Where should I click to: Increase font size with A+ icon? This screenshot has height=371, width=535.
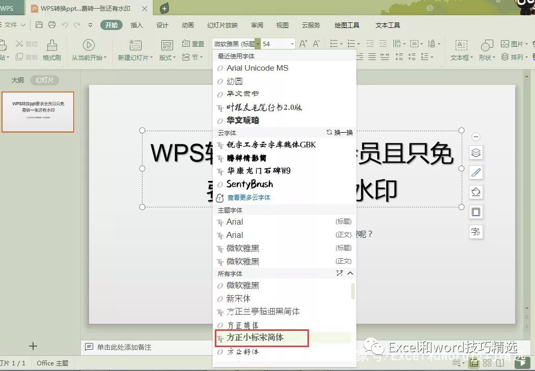(303, 44)
